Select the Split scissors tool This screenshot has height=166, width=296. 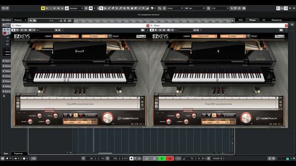pos(117,8)
